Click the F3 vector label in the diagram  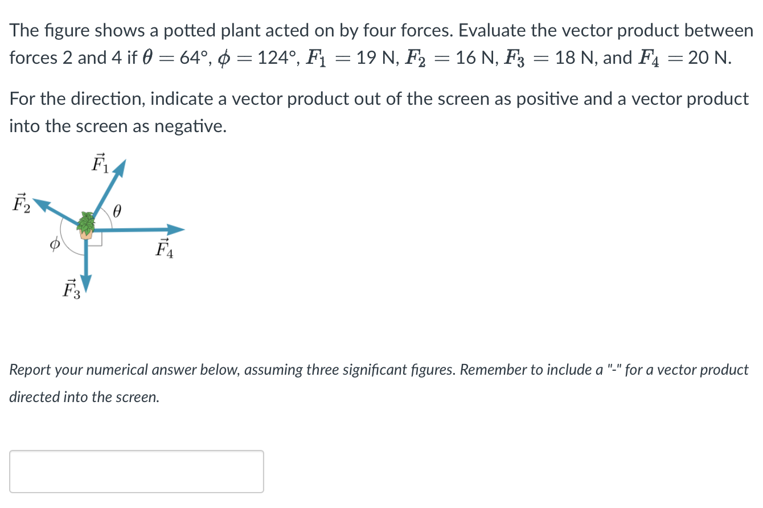[x=72, y=289]
